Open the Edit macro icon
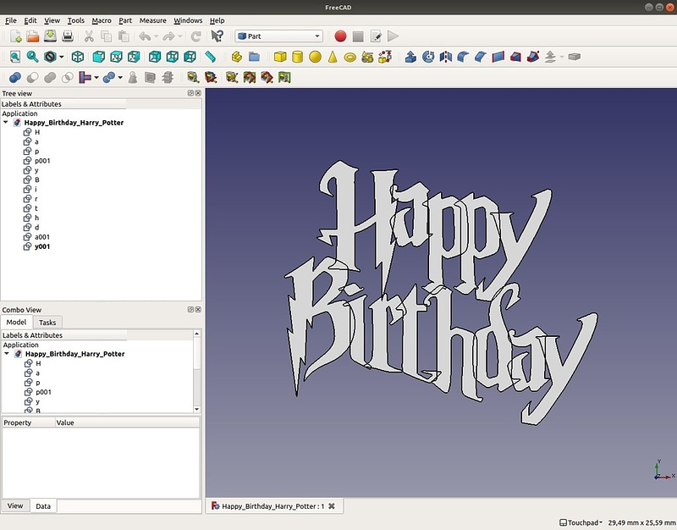This screenshot has width=677, height=530. tap(376, 36)
